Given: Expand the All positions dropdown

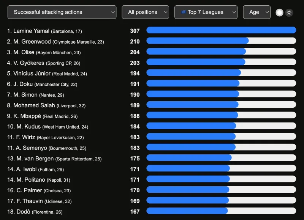Looking at the screenshot, I should point(145,12).
